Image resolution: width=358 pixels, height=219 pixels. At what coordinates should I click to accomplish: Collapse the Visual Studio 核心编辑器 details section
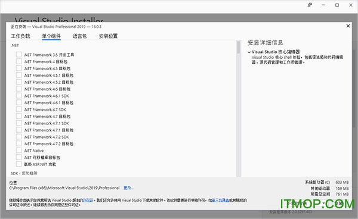click(249, 52)
